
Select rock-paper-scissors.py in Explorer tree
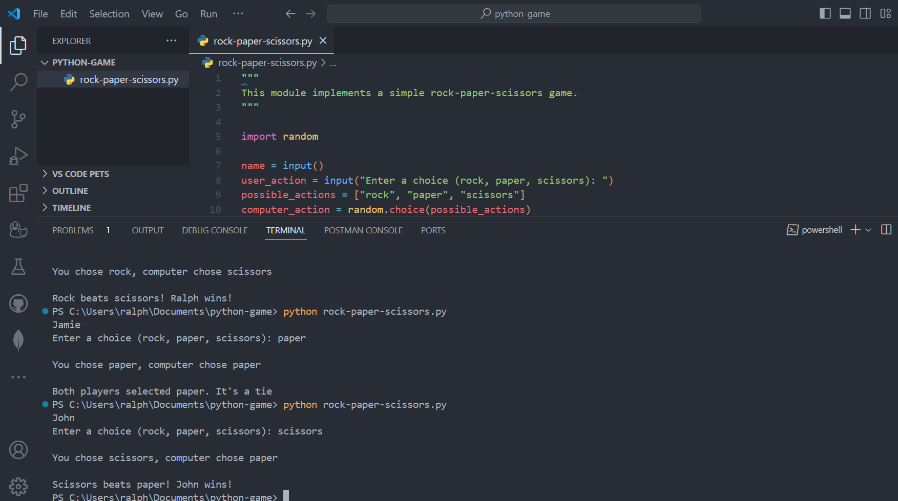click(x=113, y=79)
